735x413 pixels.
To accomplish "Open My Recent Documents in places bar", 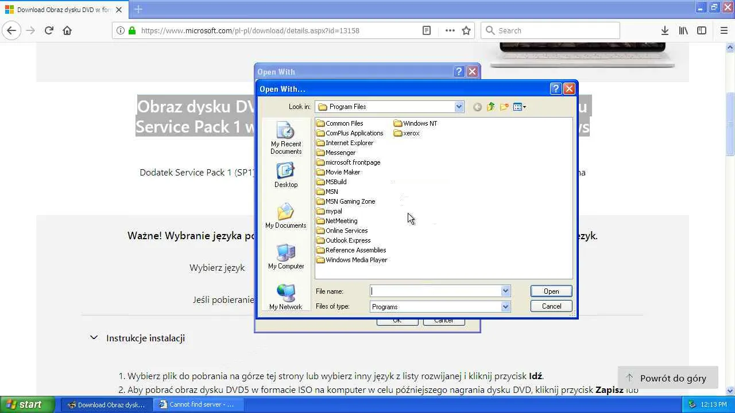I will (x=286, y=138).
